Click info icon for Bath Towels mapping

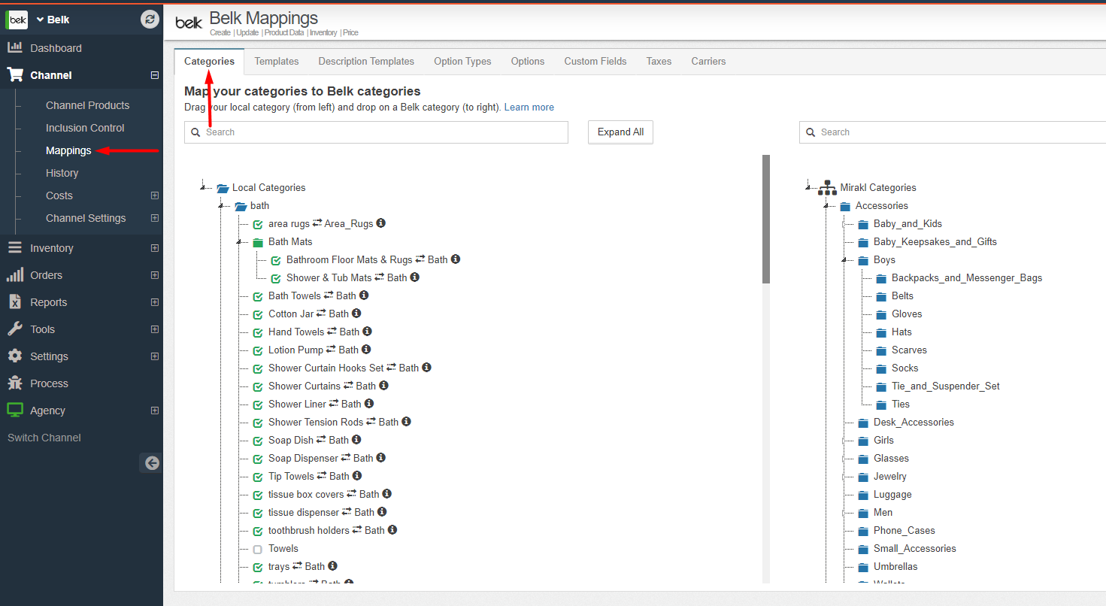tap(364, 295)
